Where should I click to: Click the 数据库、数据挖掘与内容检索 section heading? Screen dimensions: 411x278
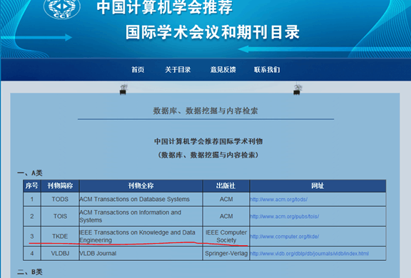[x=205, y=110]
